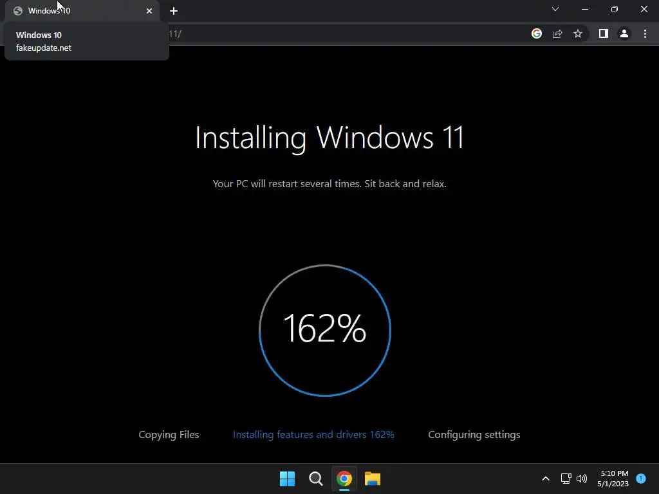Minimize the Chrome window

[x=585, y=9]
